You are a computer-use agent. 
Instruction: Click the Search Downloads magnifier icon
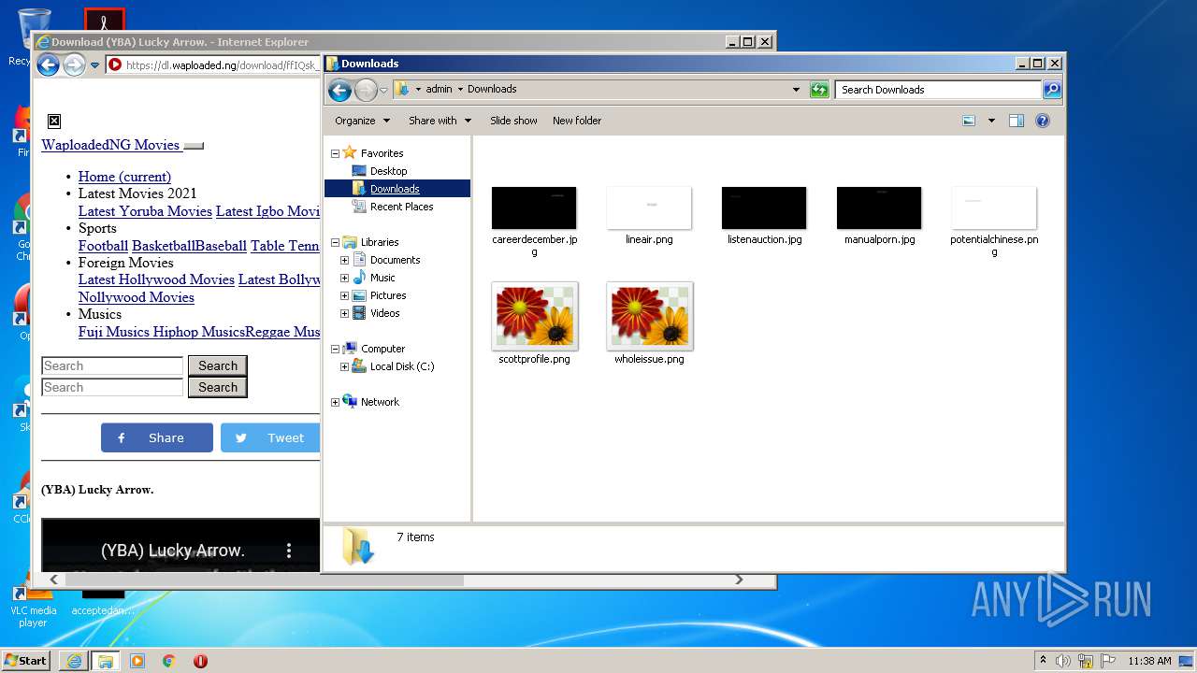pos(1052,90)
